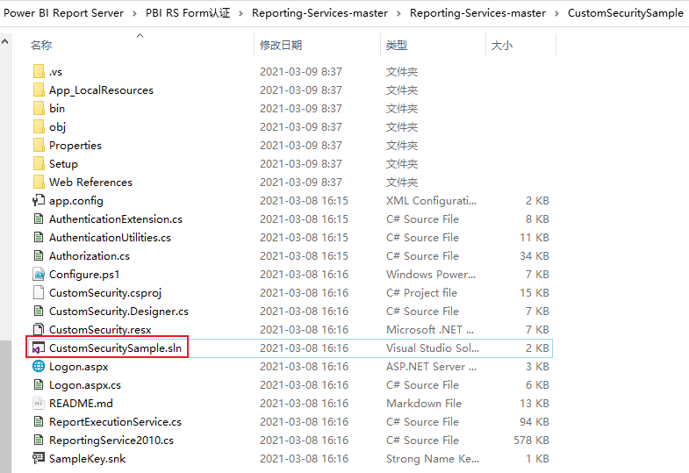
Task: Click the .vs folder icon
Action: [x=39, y=71]
